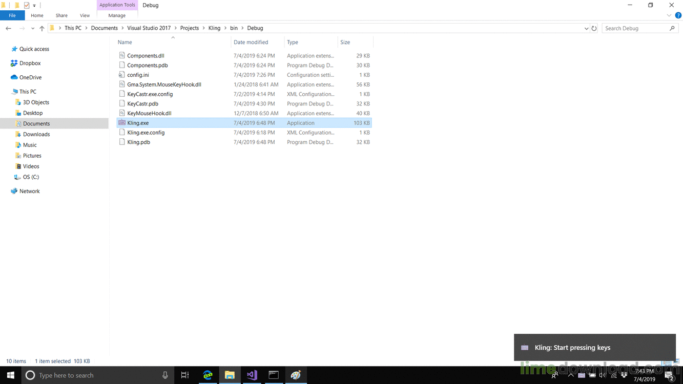Screen dimensions: 683x384
Task: Open the Help question mark icon
Action: (x=678, y=16)
